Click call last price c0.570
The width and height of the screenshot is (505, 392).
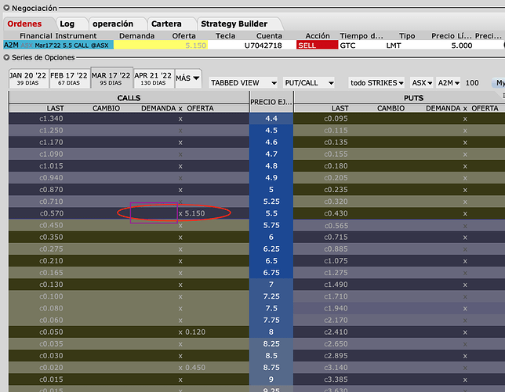(x=52, y=213)
